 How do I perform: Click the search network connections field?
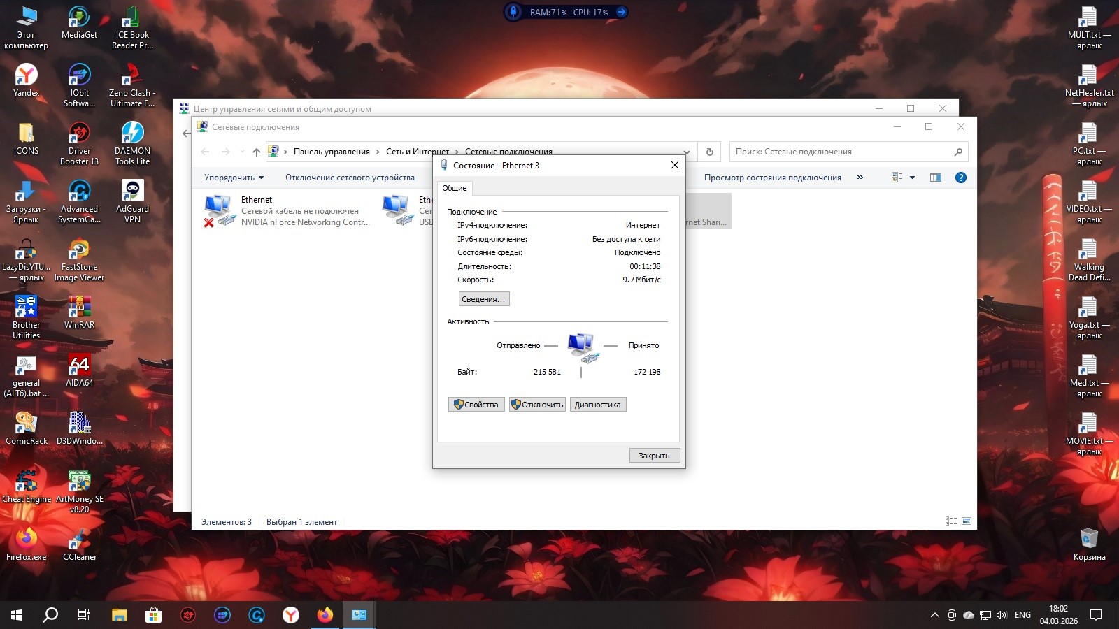[839, 152]
